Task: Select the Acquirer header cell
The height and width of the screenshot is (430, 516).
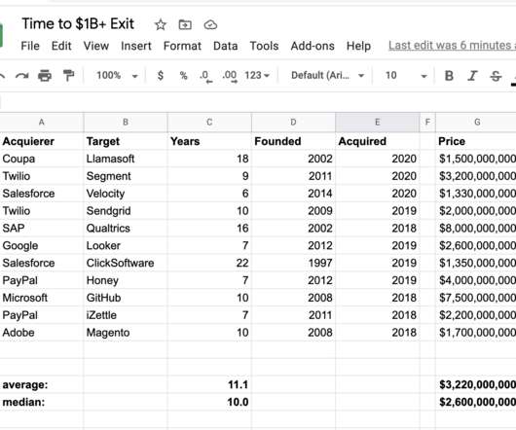Action: point(42,141)
